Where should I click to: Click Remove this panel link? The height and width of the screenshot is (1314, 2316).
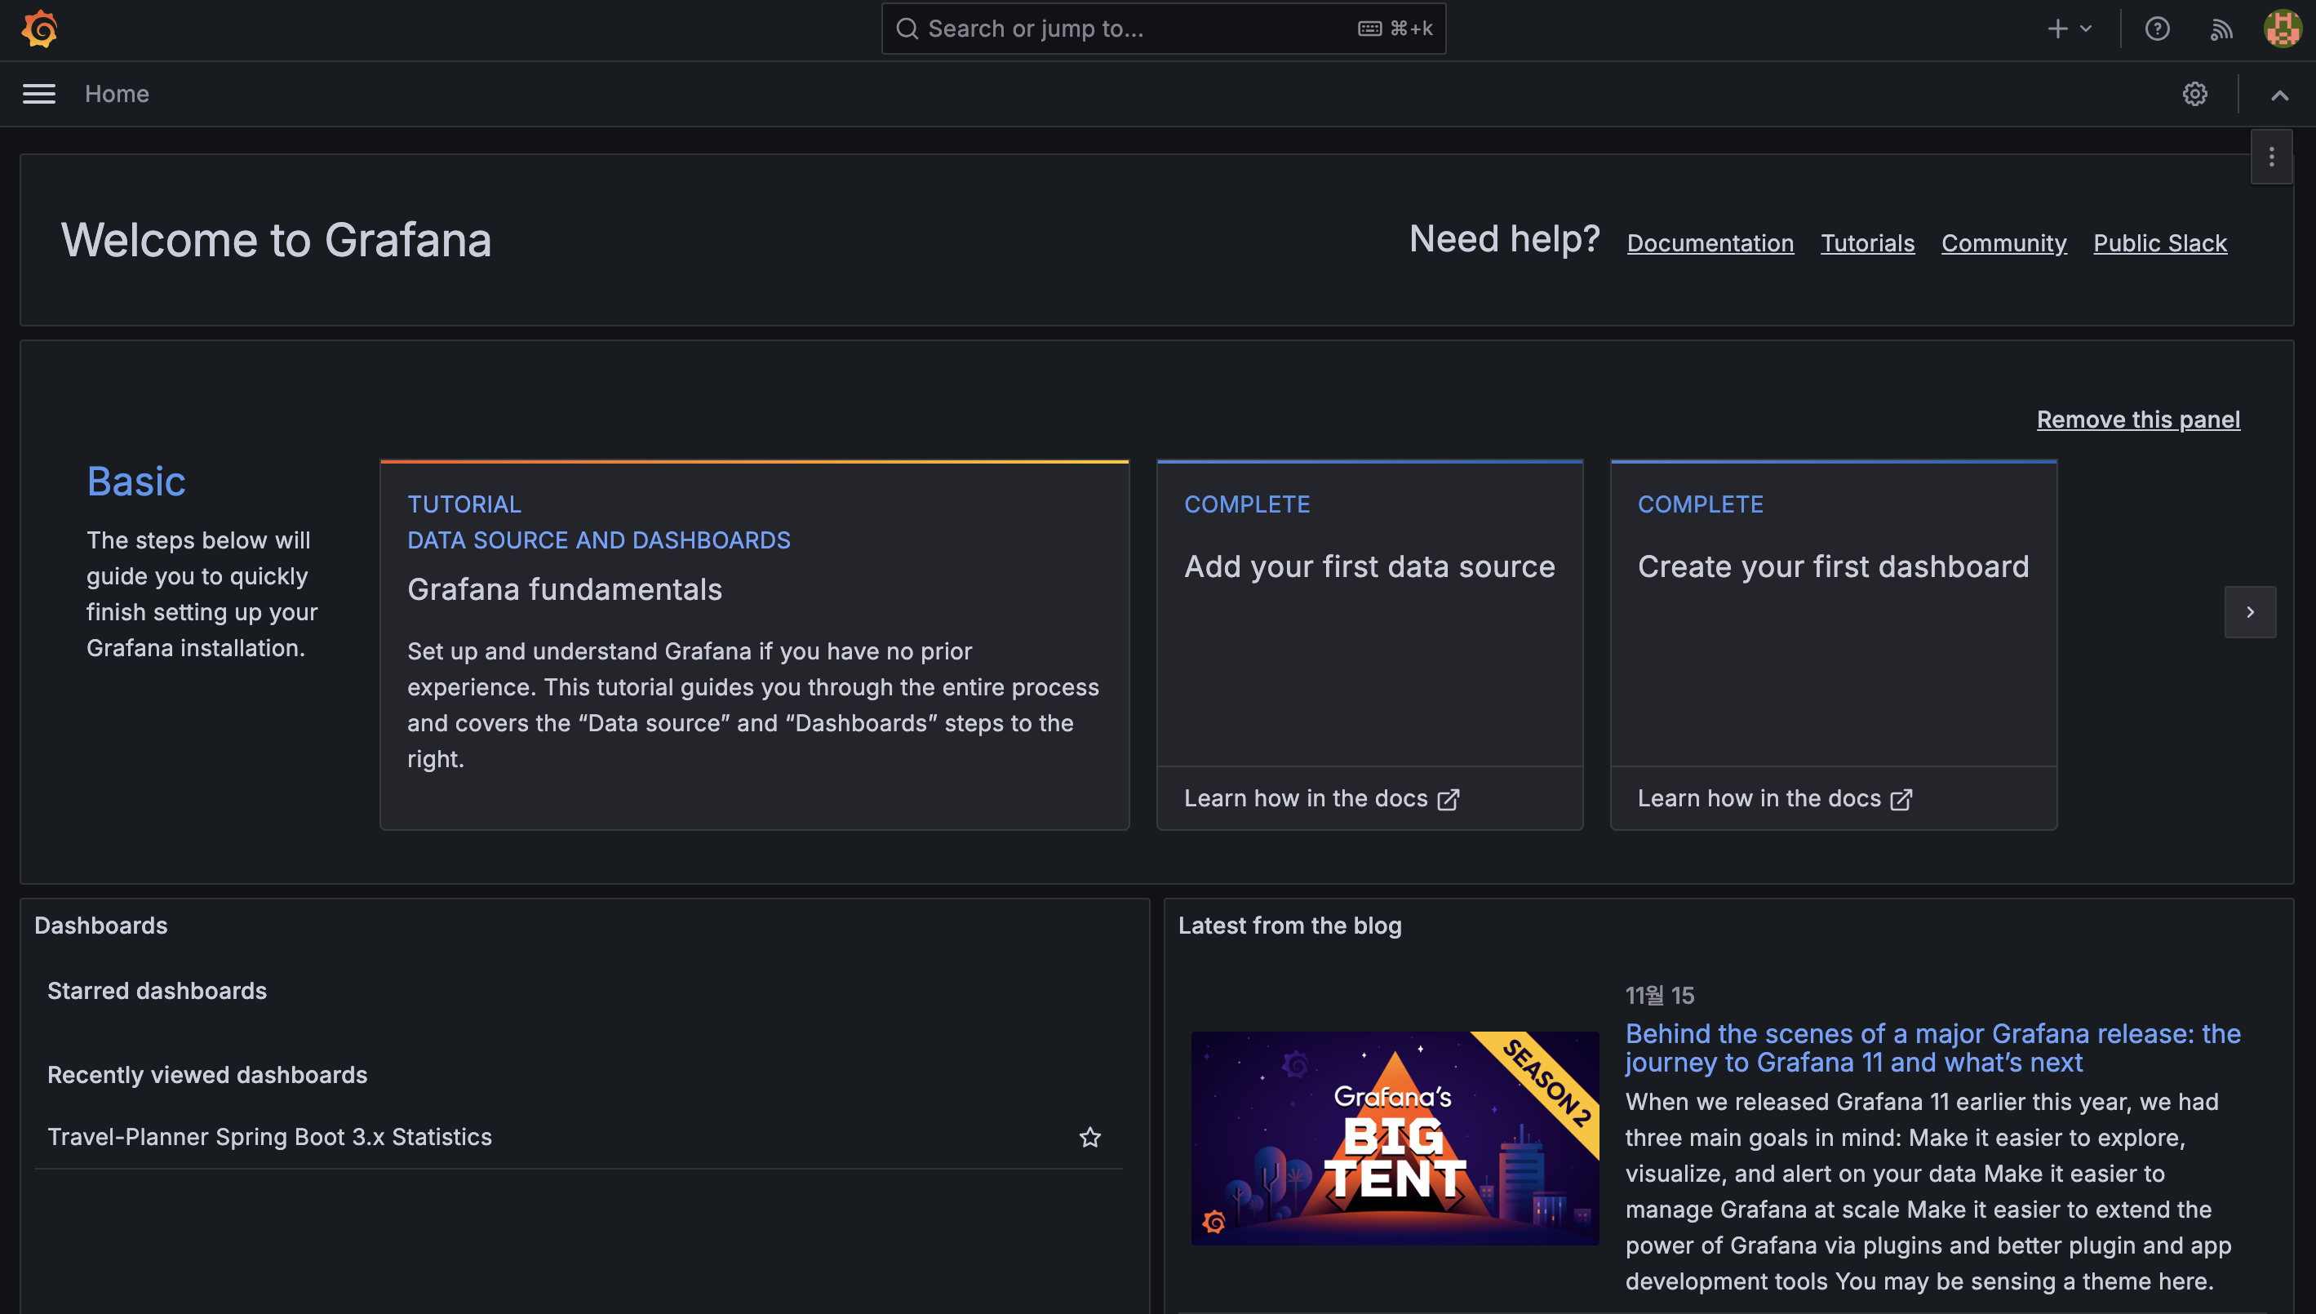[2138, 420]
